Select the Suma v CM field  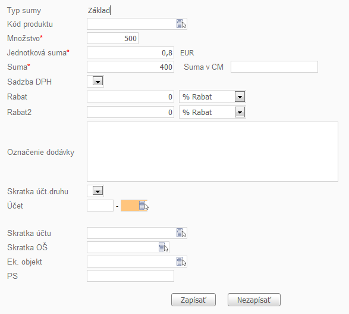(x=274, y=67)
